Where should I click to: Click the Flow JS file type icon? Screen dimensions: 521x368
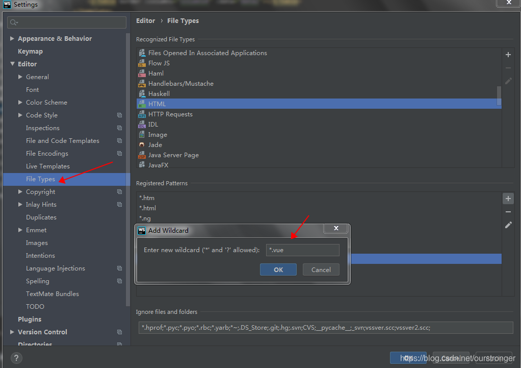[x=142, y=63]
